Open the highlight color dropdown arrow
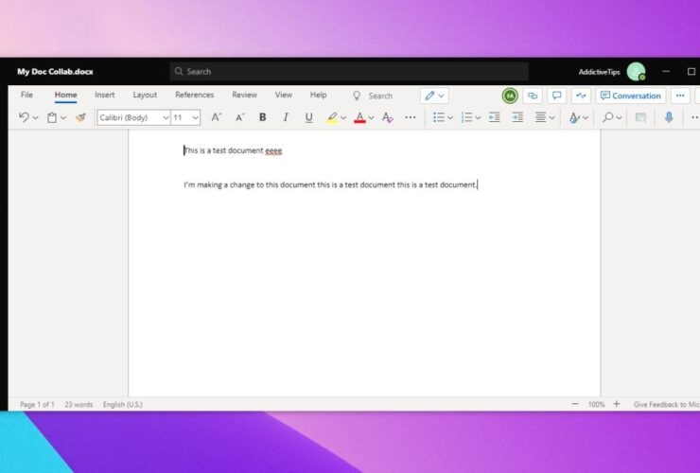700x473 pixels. [x=343, y=118]
